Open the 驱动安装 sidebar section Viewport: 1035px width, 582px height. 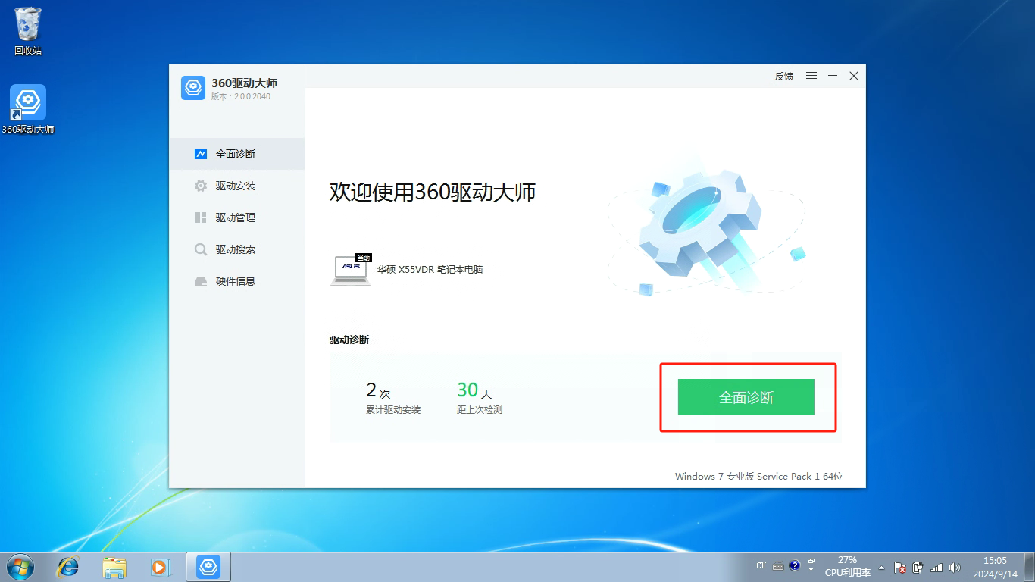coord(236,186)
